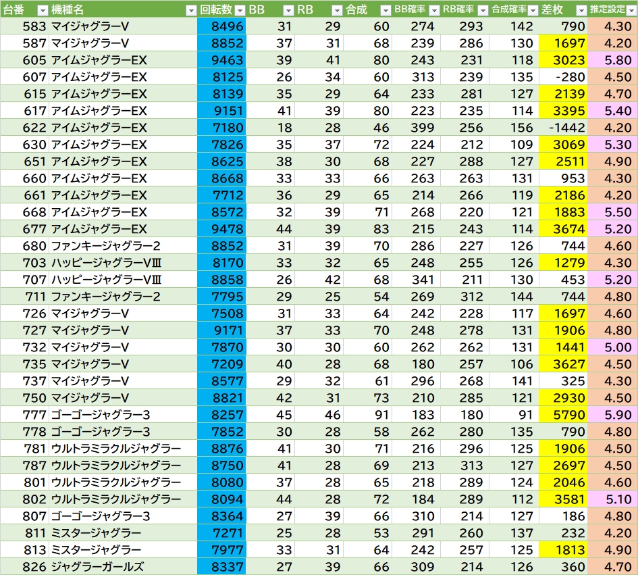The height and width of the screenshot is (575, 638).
Task: Select estimated setting cell 5.40
Action: pyautogui.click(x=613, y=110)
